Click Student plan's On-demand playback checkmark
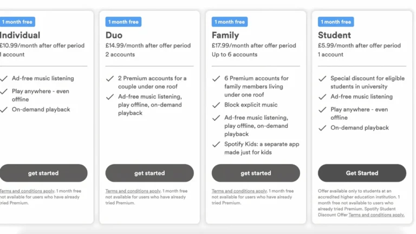Viewport: 416px width, 234px height. [x=322, y=128]
